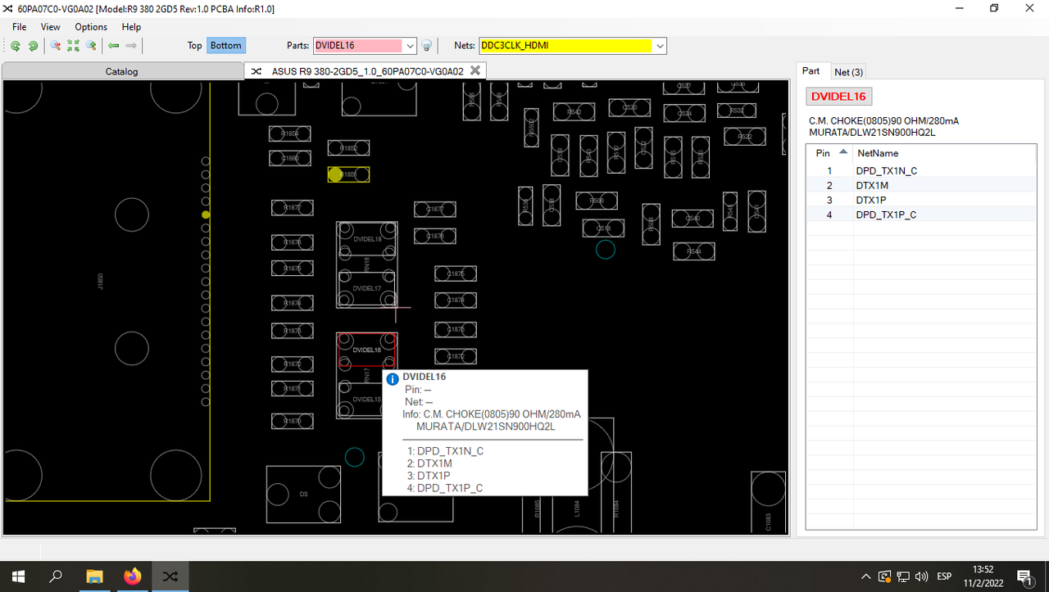Select pin 2 row DTX1M
Viewport: 1049px width, 592px height.
pos(921,185)
